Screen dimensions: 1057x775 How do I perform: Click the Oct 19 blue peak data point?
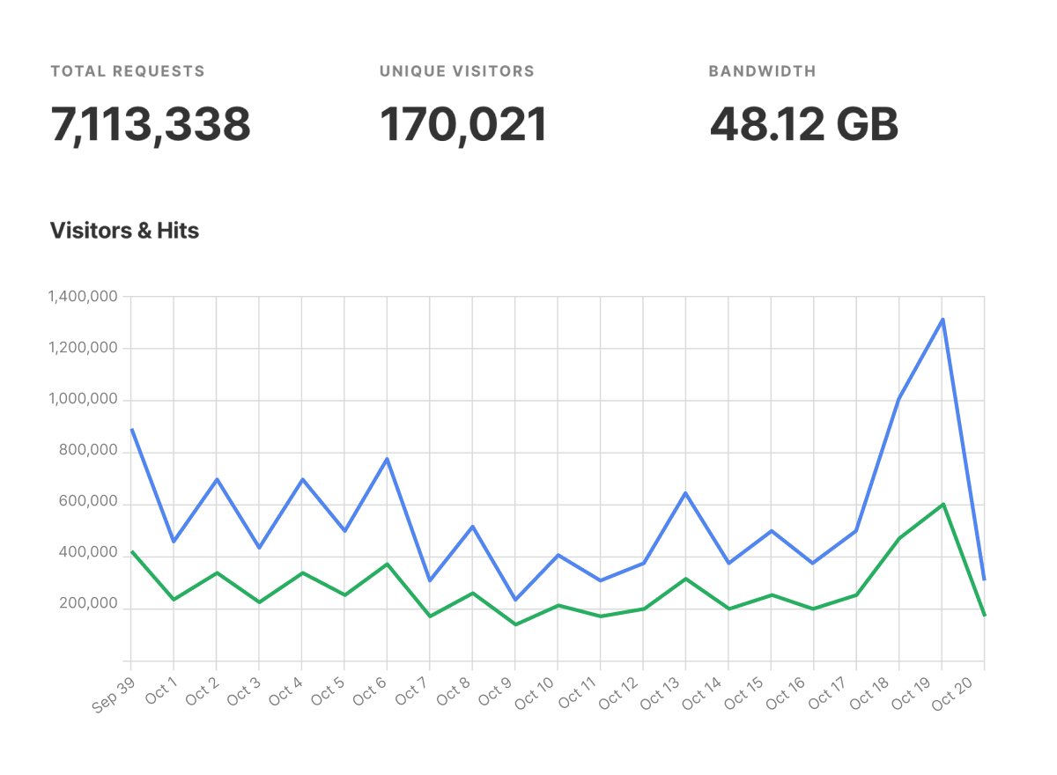click(x=942, y=320)
